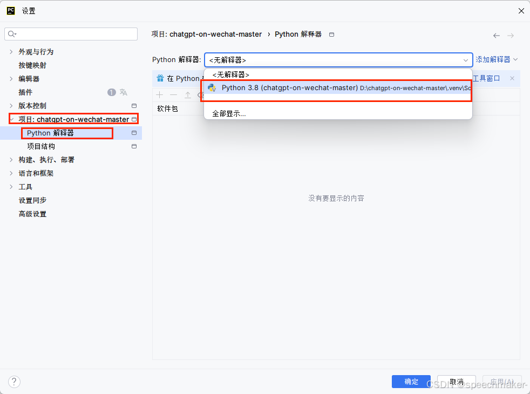Open the 高级设置 settings page
Viewport: 530px width, 394px height.
pos(32,214)
